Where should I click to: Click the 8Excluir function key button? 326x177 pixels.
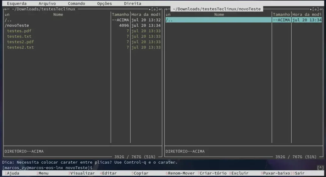coord(239,173)
